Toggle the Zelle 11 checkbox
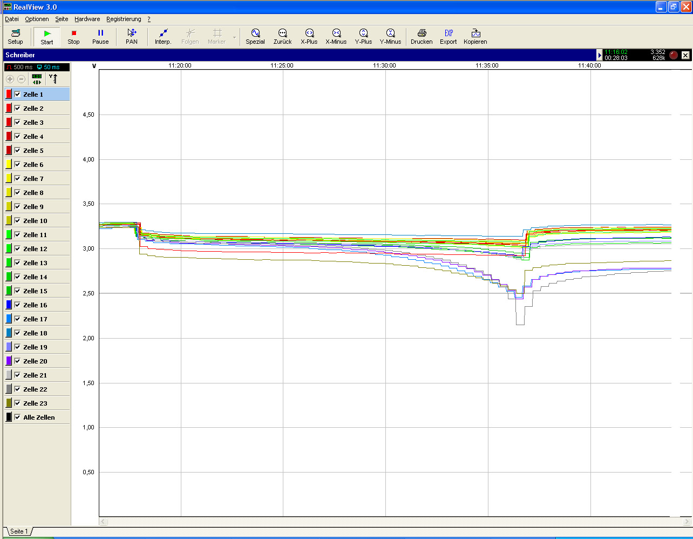Viewport: 693px width, 539px height. click(18, 234)
